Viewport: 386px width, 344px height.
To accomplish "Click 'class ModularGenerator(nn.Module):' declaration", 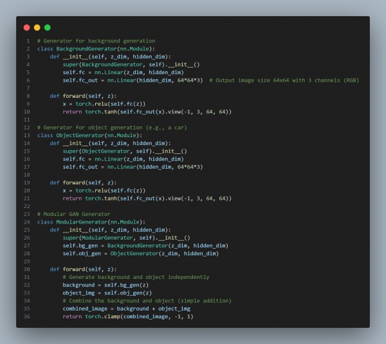I will point(91,222).
